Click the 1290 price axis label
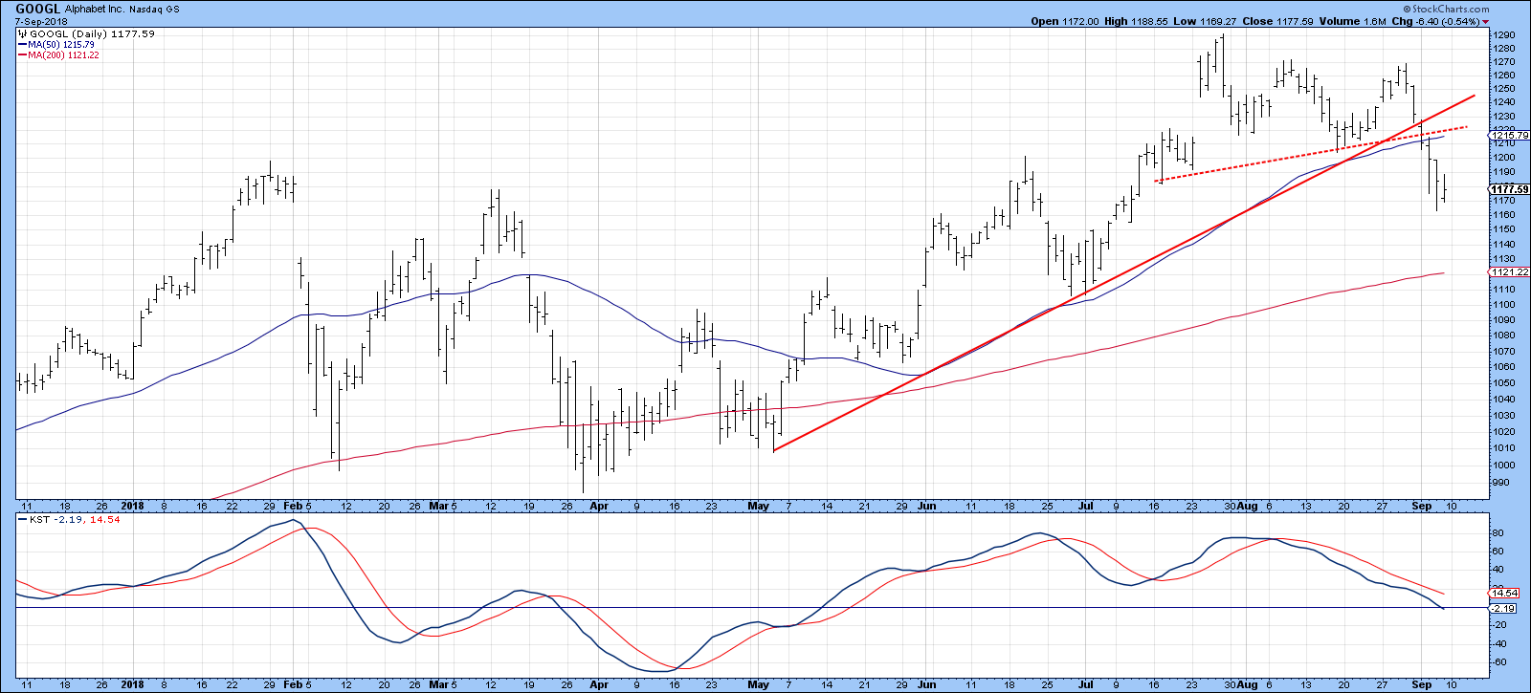This screenshot has height=693, width=1531. click(1505, 35)
